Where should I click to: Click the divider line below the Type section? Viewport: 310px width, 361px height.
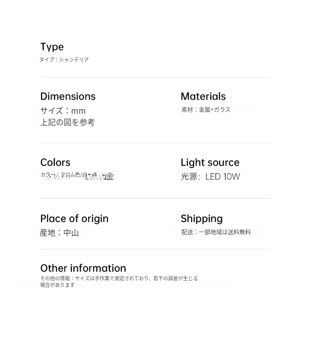click(155, 77)
